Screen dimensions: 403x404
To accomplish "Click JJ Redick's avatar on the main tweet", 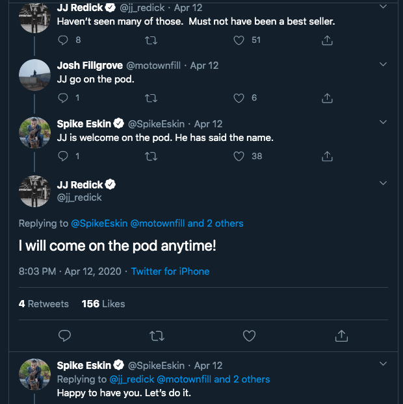I will click(x=34, y=191).
